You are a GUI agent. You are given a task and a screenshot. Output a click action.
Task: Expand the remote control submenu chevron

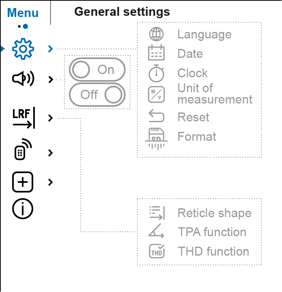50,152
